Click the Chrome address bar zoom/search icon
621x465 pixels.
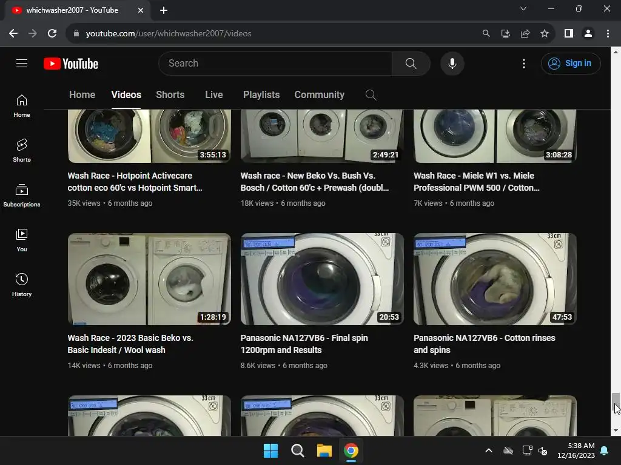(486, 34)
